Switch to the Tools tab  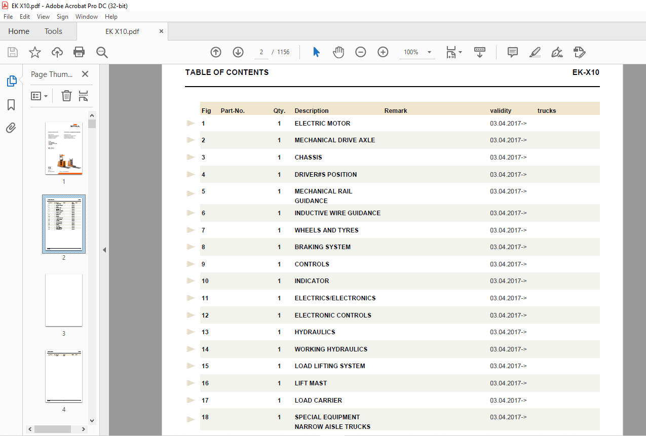(53, 31)
